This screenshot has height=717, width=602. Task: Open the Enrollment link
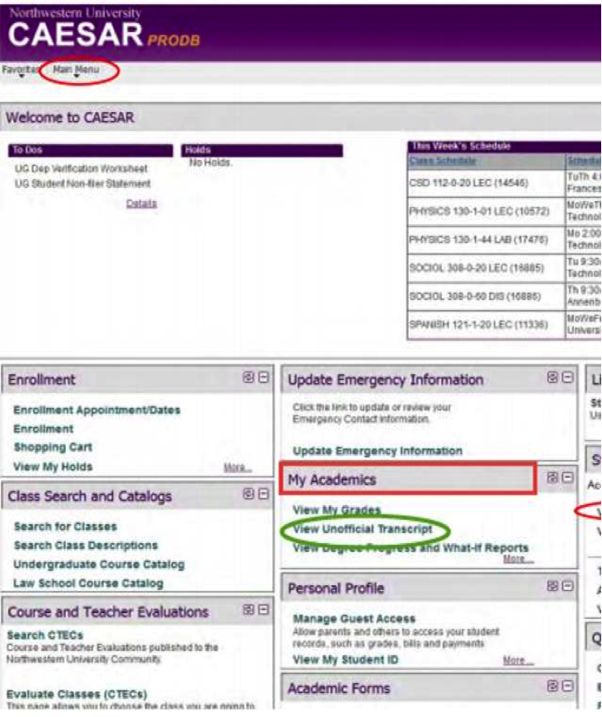point(44,429)
